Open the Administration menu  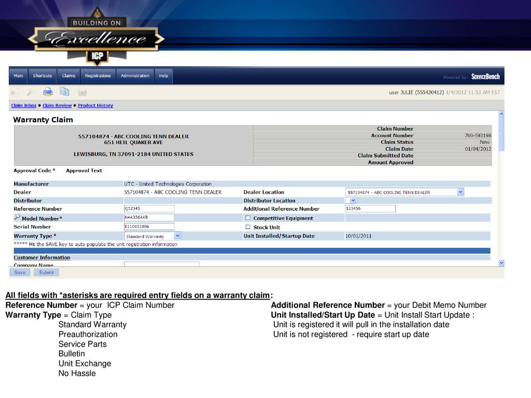pos(135,76)
